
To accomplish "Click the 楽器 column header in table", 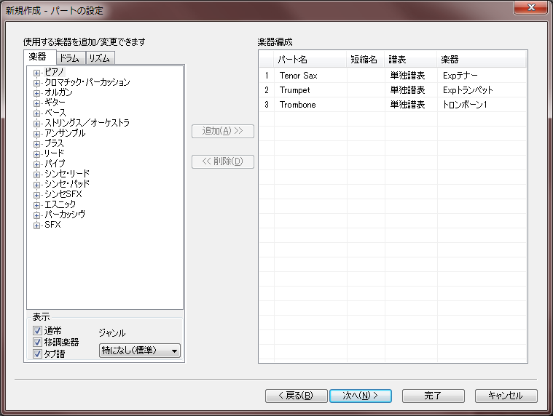I will tap(482, 60).
